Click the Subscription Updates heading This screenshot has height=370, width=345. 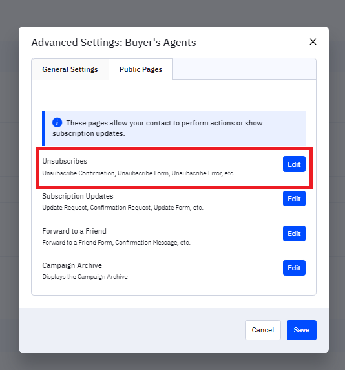click(x=78, y=197)
